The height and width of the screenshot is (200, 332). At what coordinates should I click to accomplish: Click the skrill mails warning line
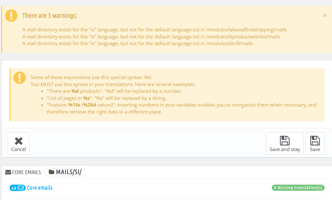137,43
